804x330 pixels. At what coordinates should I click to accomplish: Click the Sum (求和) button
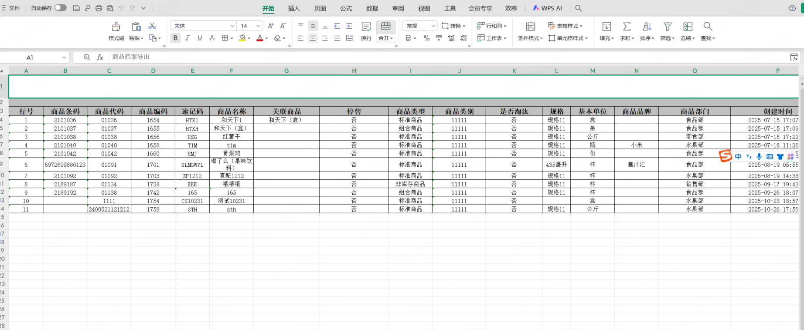(x=627, y=31)
